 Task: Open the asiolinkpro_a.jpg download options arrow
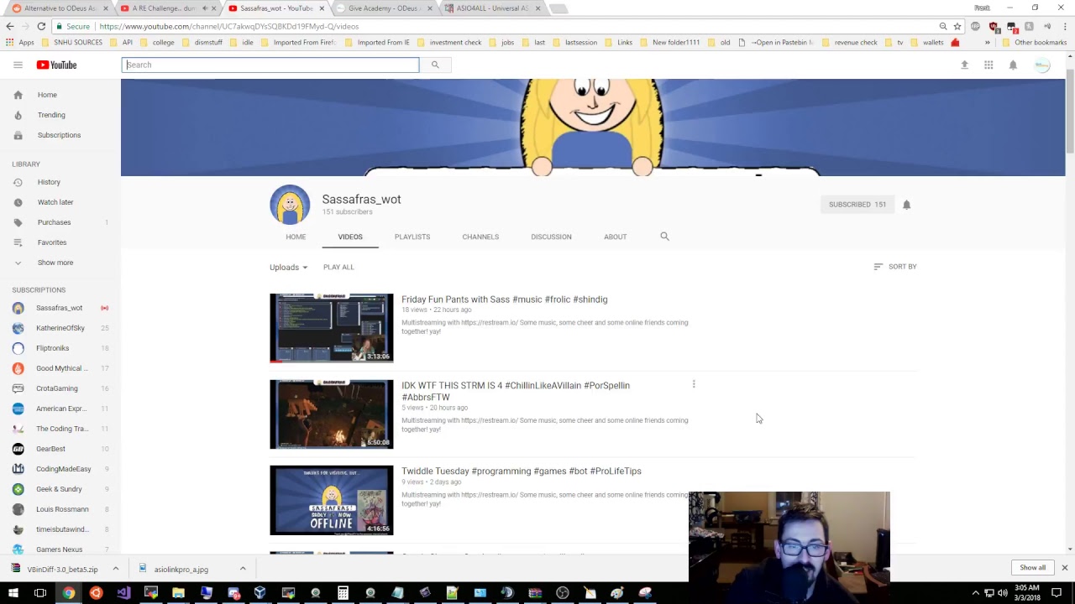pyautogui.click(x=243, y=569)
